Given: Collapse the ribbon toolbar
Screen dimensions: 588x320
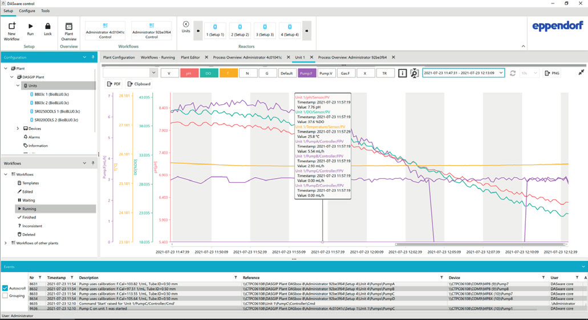Looking at the screenshot, I should point(523,46).
